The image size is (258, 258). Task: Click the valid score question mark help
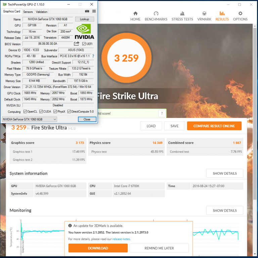162,113
